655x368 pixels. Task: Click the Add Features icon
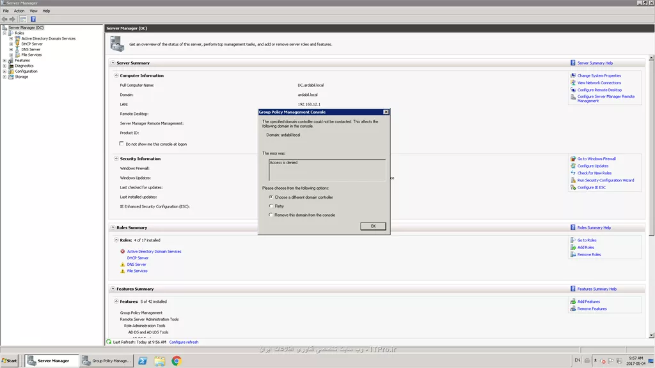click(x=573, y=302)
